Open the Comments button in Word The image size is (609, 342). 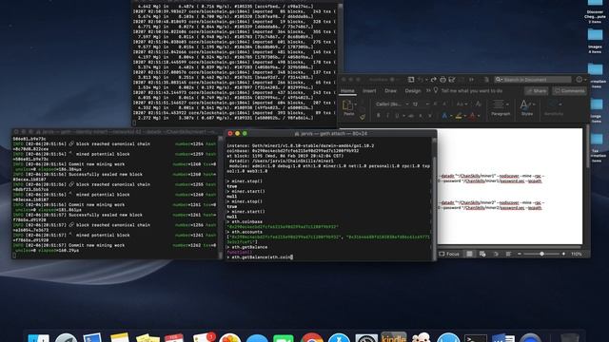[569, 91]
